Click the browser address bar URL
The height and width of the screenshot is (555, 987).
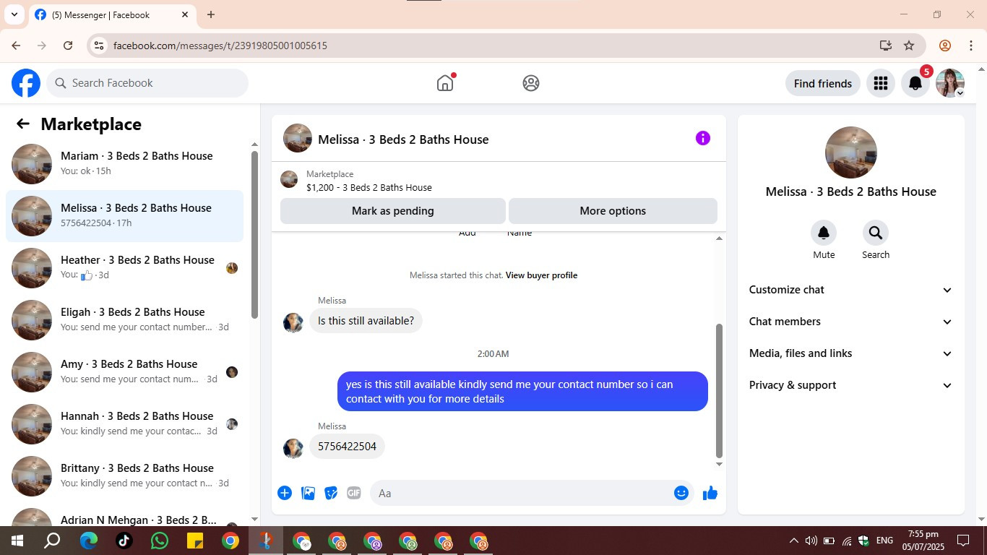point(220,46)
